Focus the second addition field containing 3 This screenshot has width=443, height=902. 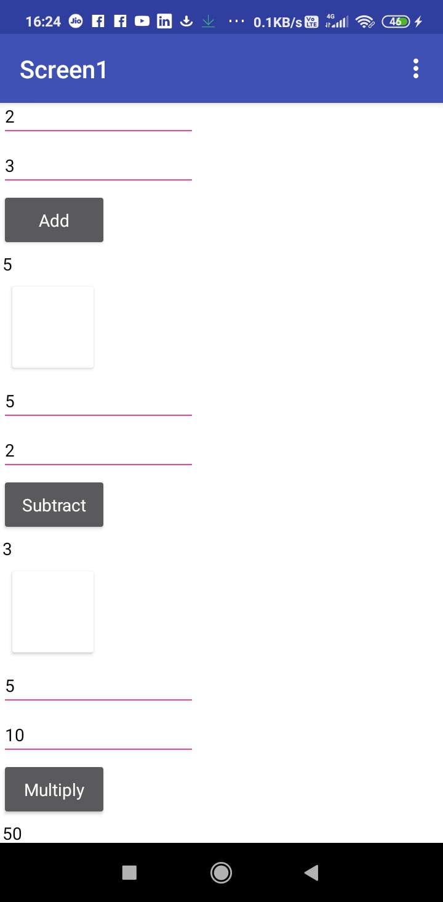(x=98, y=166)
